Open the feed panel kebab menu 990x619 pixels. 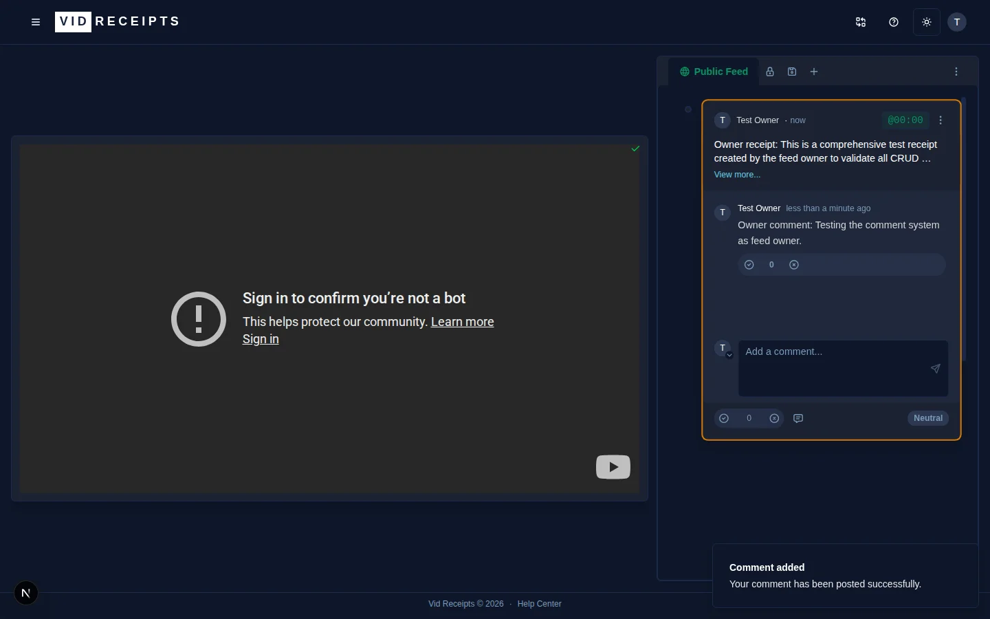[x=956, y=72]
